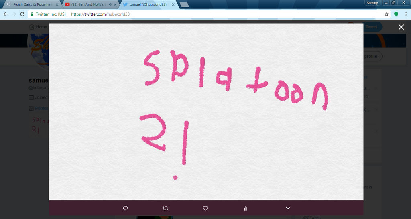Click the browser forward arrow
The height and width of the screenshot is (219, 411).
coord(14,14)
